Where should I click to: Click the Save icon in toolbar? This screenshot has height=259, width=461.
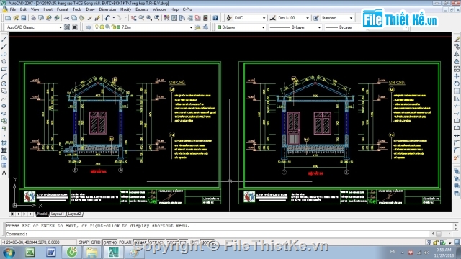(x=24, y=18)
